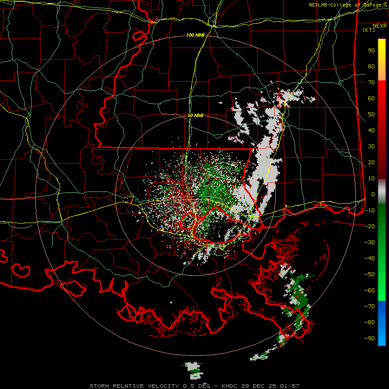Click the 80 value on the velocity scale

coord(371,67)
